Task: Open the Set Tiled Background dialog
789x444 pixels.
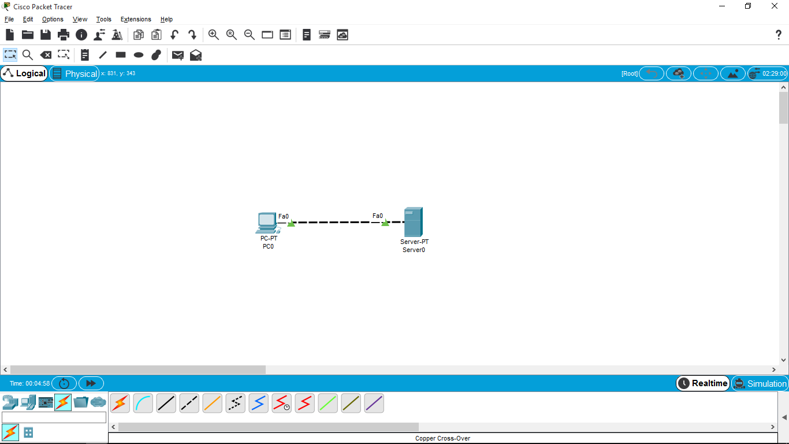Action: 343,35
